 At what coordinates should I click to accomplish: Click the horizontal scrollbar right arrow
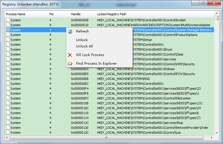[212, 138]
